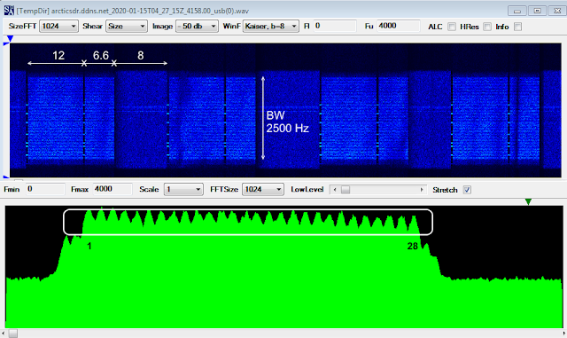Image resolution: width=567 pixels, height=338 pixels.
Task: Click the restore window button
Action: (538, 11)
